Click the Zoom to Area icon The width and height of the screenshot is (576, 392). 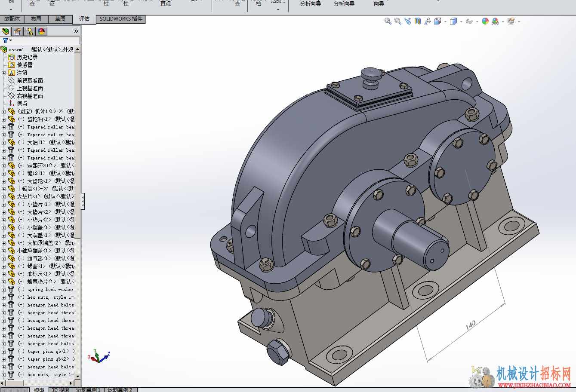(397, 21)
